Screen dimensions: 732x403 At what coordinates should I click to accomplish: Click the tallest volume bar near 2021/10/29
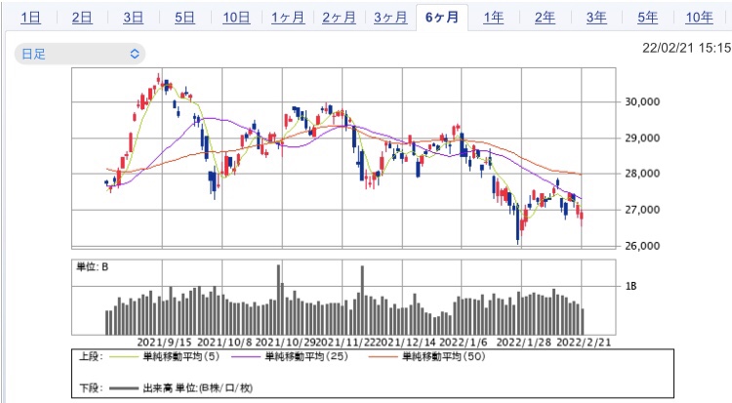[279, 300]
